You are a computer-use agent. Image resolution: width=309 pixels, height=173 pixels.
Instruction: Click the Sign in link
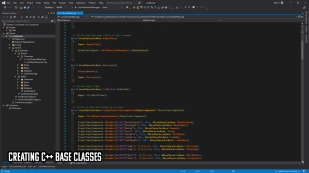coord(277,3)
